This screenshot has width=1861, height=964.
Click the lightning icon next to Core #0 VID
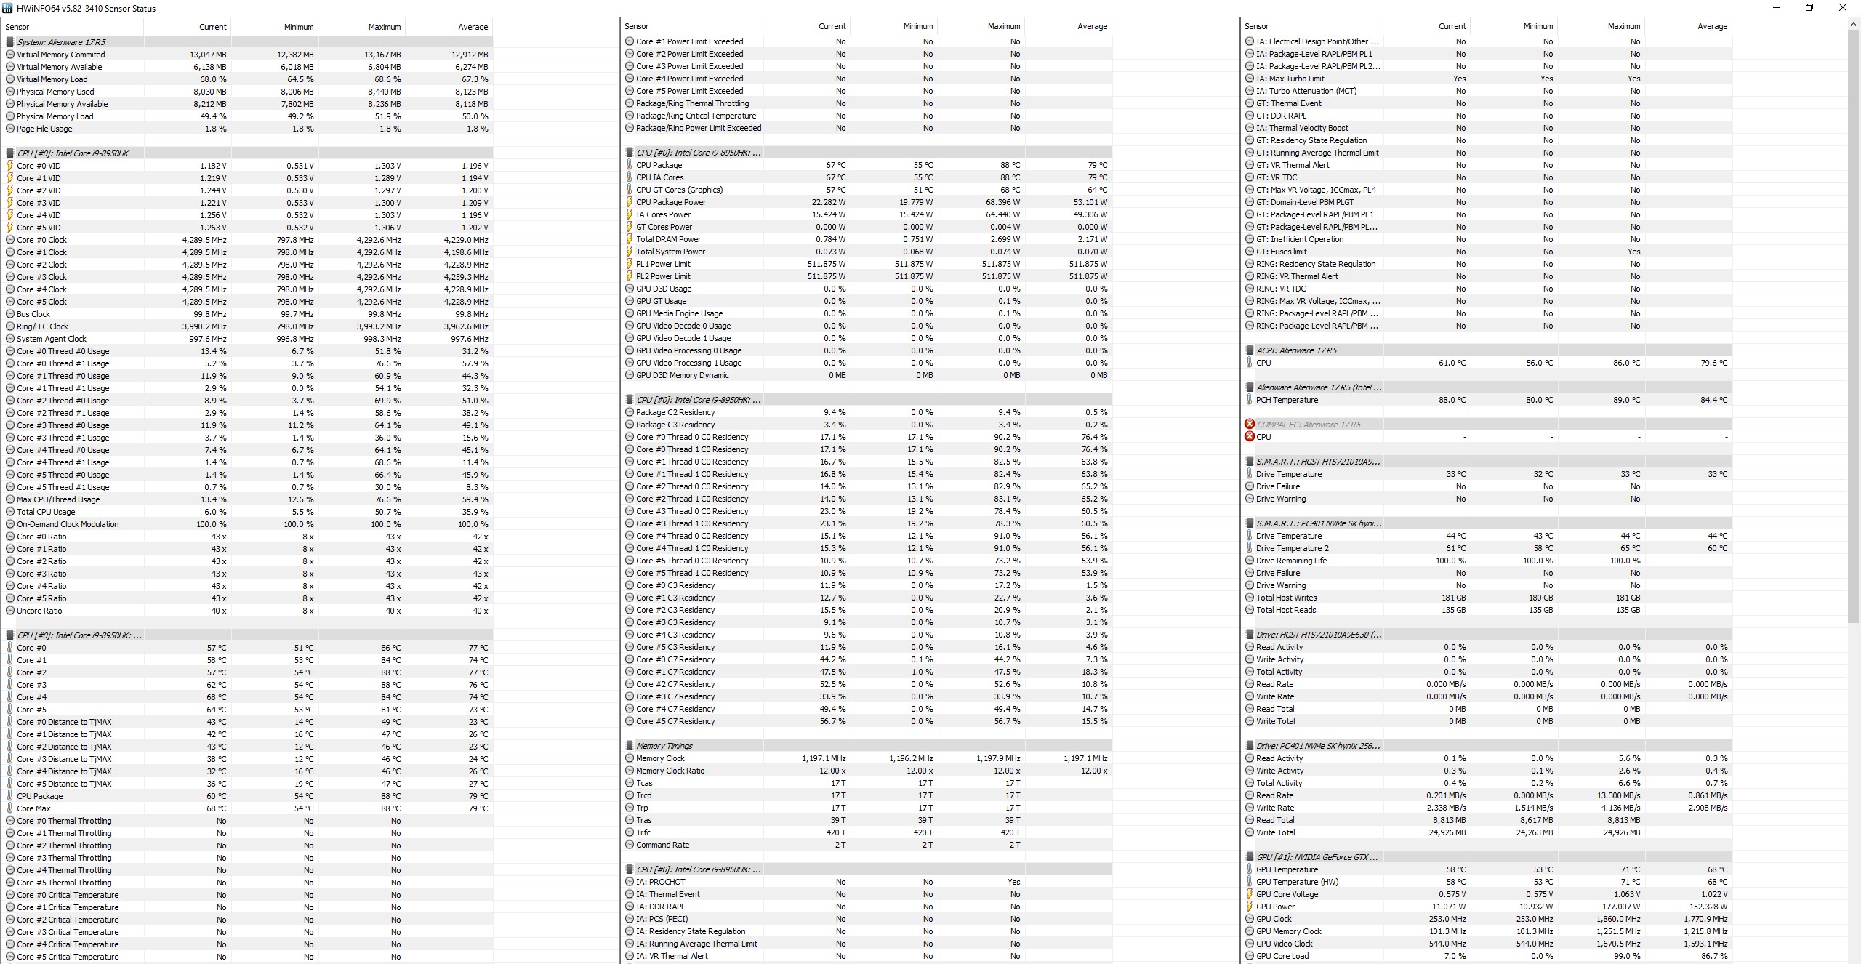10,166
